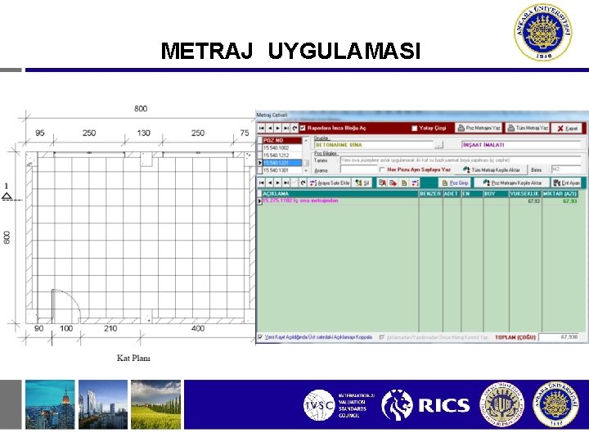Go to next row in metraj row navigator
The image size is (589, 442).
click(277, 183)
